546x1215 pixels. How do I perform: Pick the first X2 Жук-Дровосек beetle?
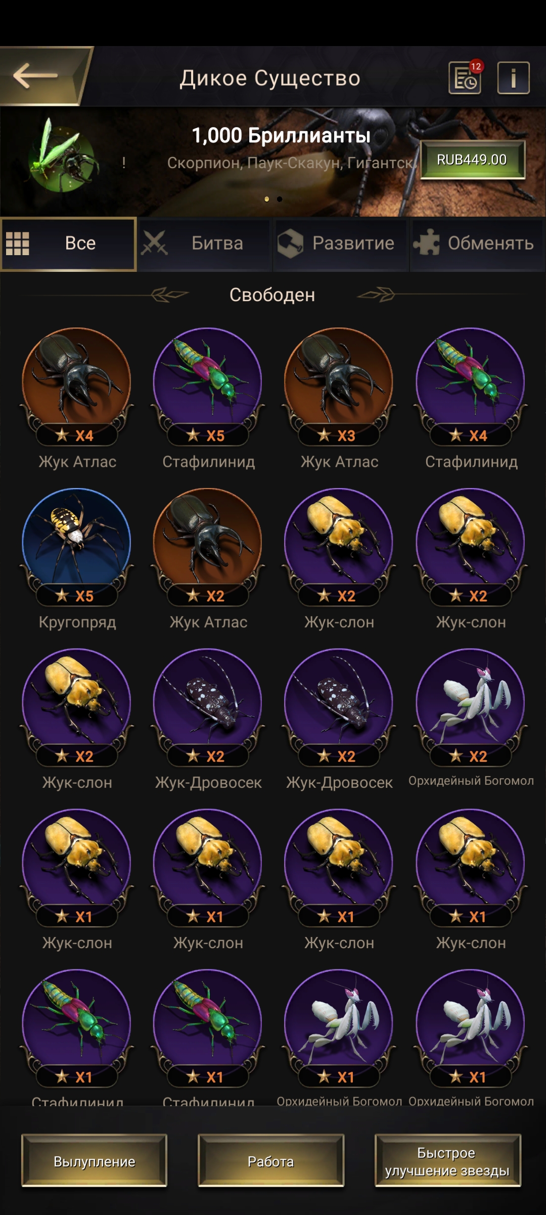[x=208, y=702]
